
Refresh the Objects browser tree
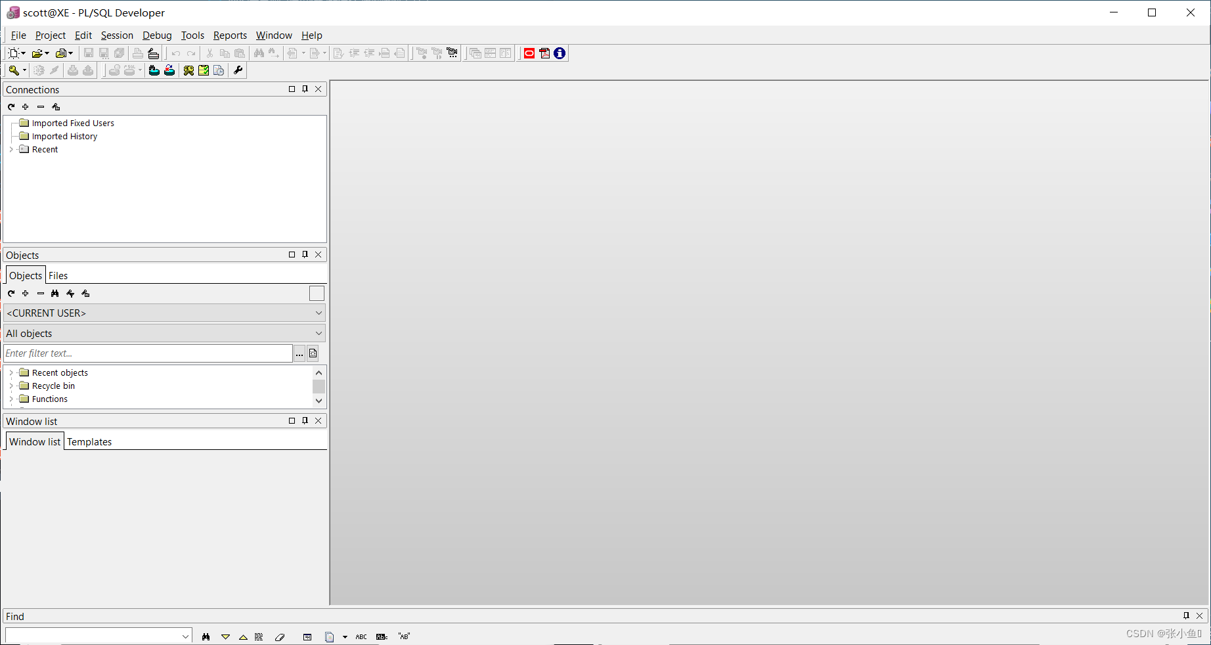pyautogui.click(x=11, y=294)
